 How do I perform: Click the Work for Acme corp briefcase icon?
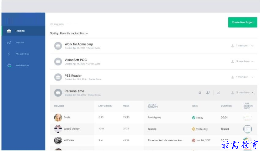(58, 46)
